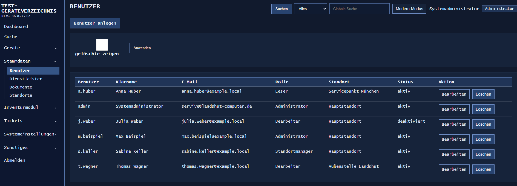
Task: Click Löschen for t.wagner
Action: [x=483, y=169]
